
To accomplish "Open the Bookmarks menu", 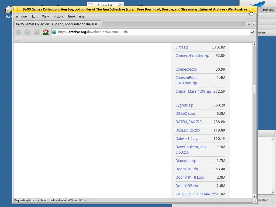I will [76, 16].
